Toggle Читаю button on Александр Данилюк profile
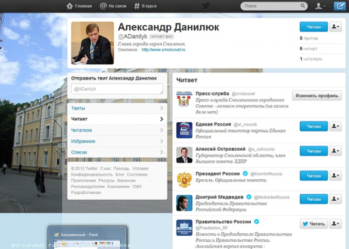Viewport: 349px width, 249px height. [313, 26]
